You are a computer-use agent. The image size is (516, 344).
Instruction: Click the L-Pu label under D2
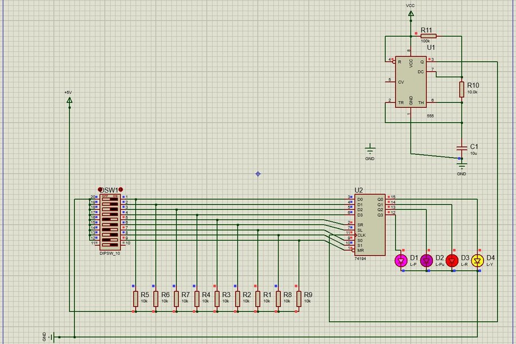(440, 264)
